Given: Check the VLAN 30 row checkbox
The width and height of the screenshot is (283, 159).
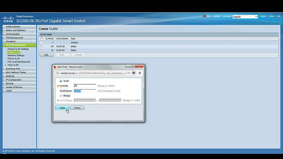Looking at the screenshot, I should pyautogui.click(x=41, y=46).
